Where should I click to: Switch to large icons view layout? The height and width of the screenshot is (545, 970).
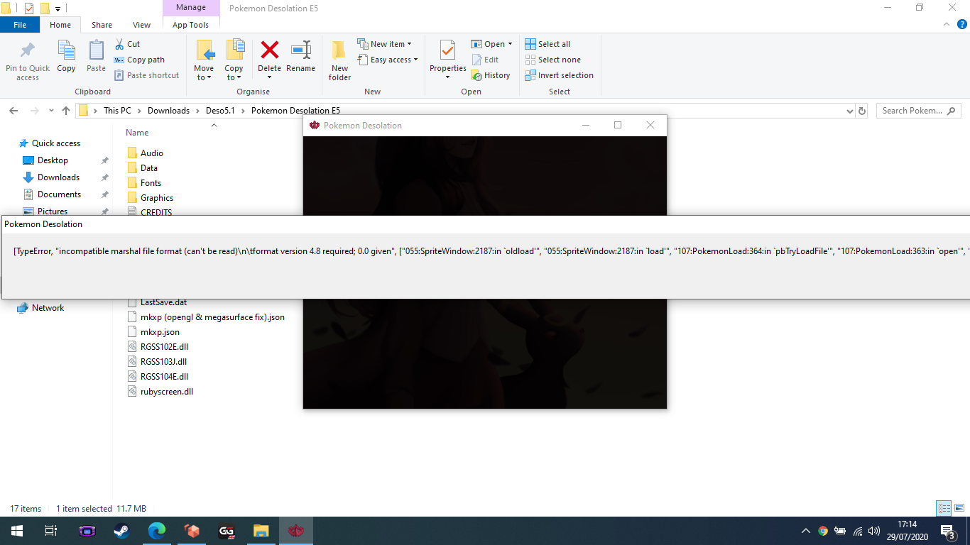point(959,508)
